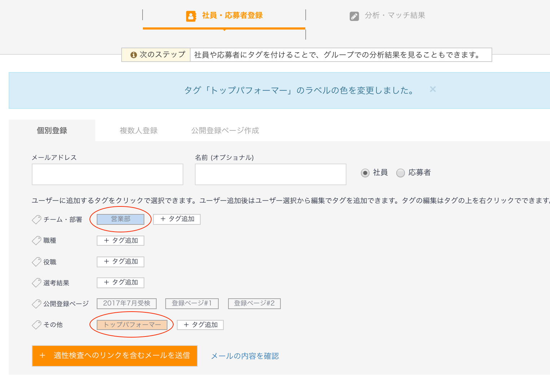Click the メールアドレス input field
Image resolution: width=550 pixels, height=379 pixels.
(107, 174)
